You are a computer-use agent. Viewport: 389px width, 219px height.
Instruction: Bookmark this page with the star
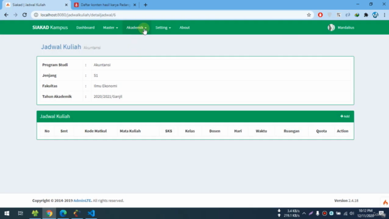point(309,15)
